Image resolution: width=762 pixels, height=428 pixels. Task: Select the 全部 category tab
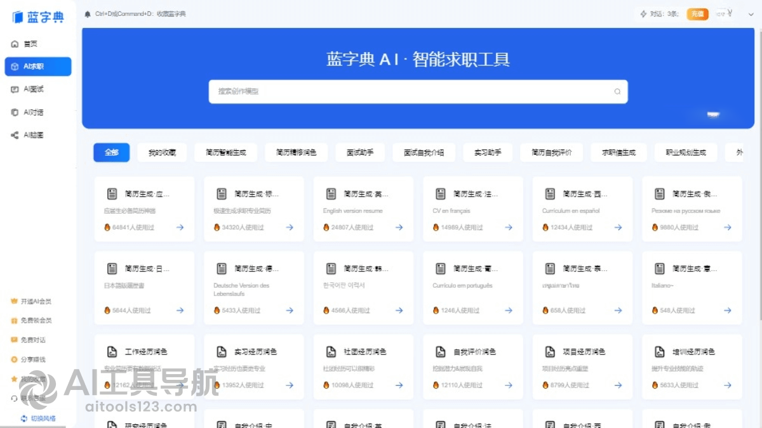coord(112,153)
